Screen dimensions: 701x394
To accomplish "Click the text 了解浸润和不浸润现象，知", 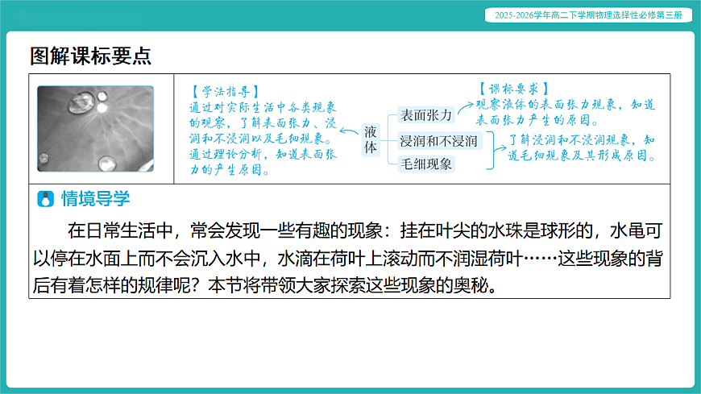I will [582, 140].
